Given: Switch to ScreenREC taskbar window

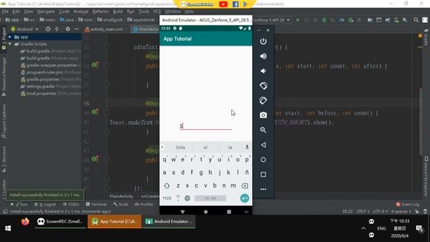Looking at the screenshot, I should [x=60, y=221].
